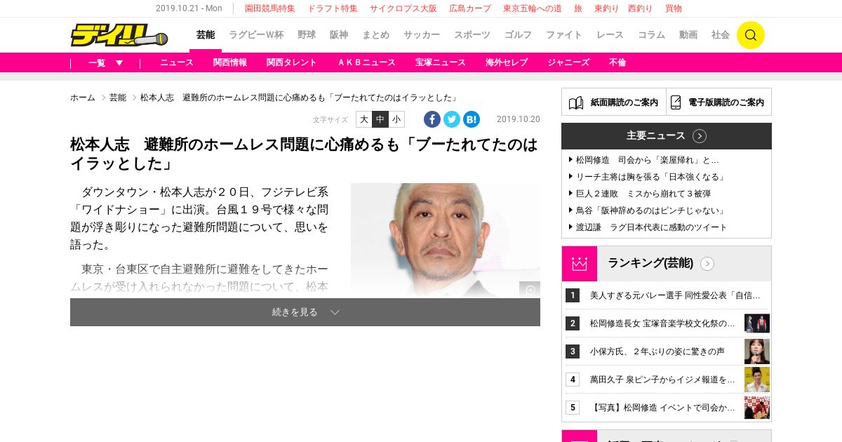Open the 野球 tab

[x=307, y=35]
